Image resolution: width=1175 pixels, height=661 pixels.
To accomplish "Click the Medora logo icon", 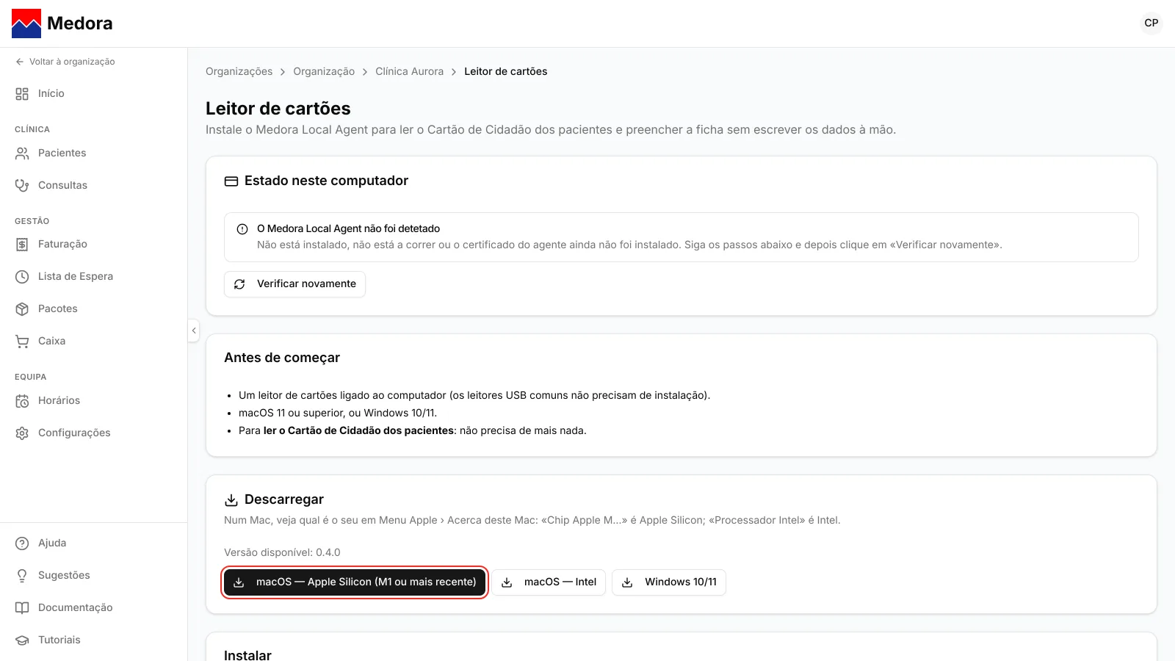I will 26,24.
